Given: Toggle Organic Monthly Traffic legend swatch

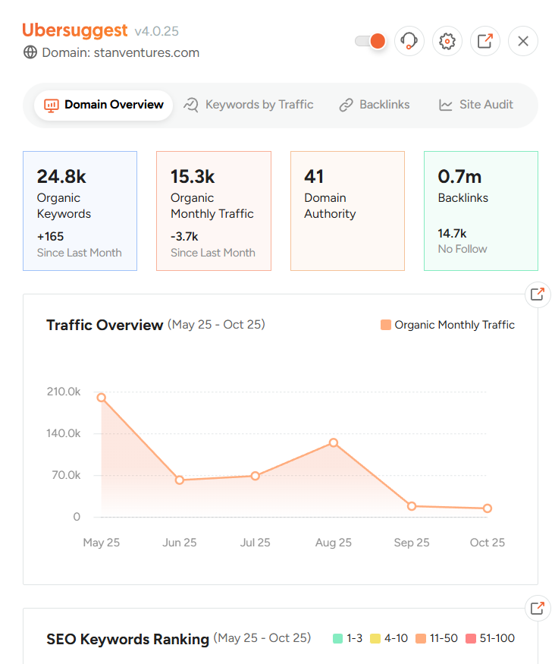Looking at the screenshot, I should [386, 325].
